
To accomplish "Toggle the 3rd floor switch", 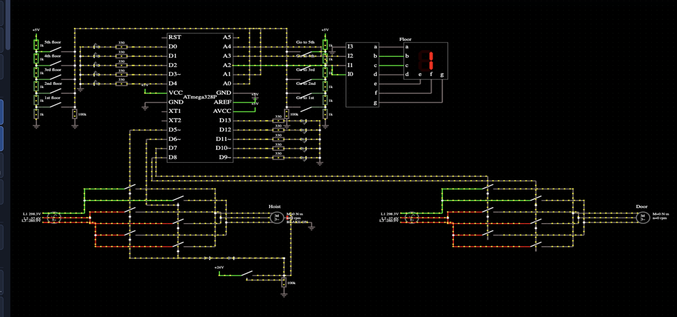I will 56,77.
